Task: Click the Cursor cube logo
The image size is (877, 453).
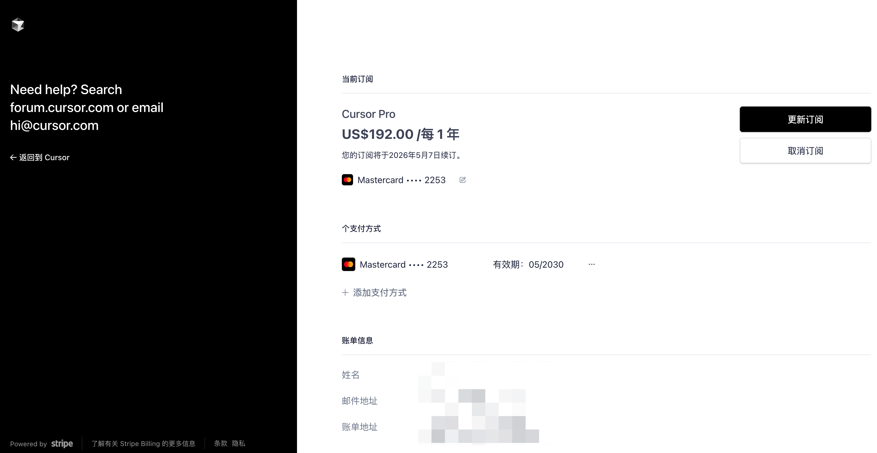Action: pos(18,25)
